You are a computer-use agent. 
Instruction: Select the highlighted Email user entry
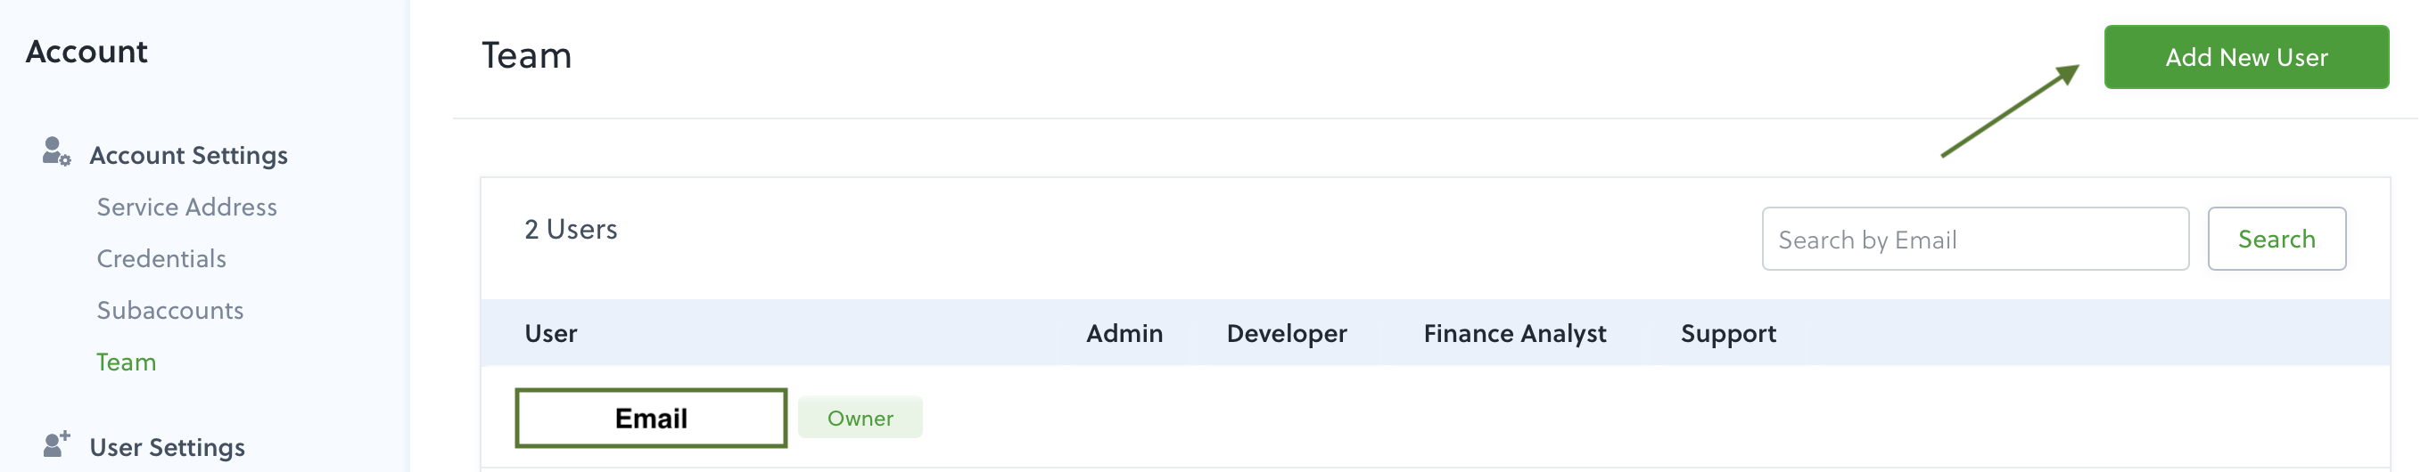tap(651, 419)
